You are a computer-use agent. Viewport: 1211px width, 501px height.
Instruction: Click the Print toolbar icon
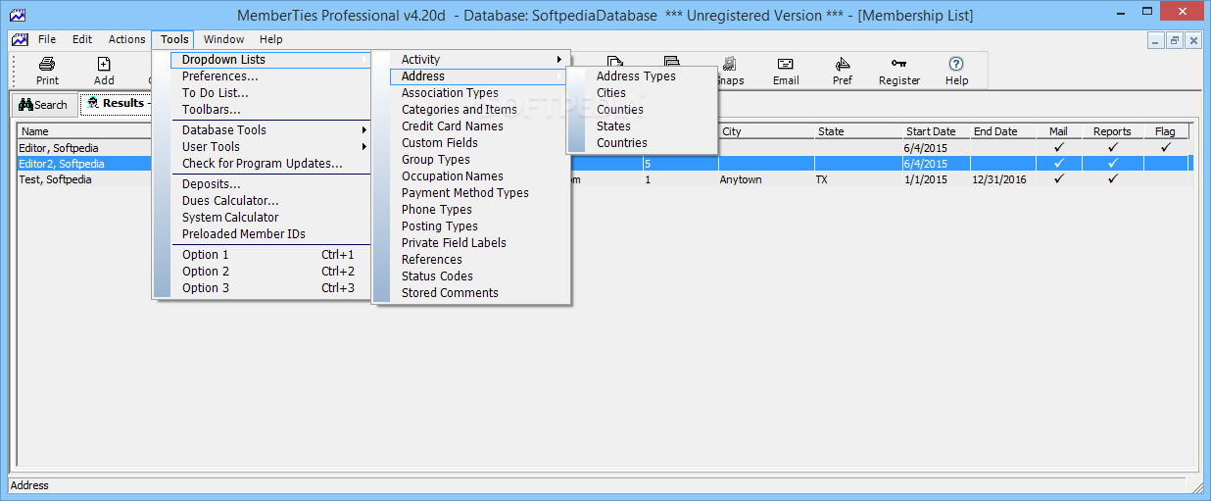click(47, 65)
